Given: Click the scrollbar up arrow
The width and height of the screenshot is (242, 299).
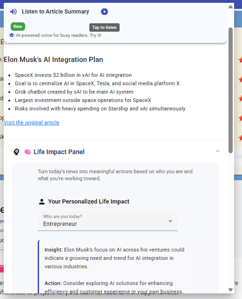Looking at the screenshot, I should (x=230, y=7).
